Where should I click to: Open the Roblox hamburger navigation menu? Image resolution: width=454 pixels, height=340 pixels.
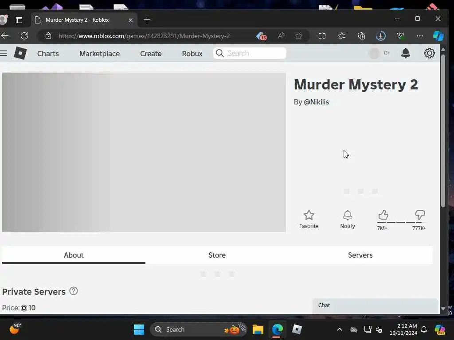(4, 53)
